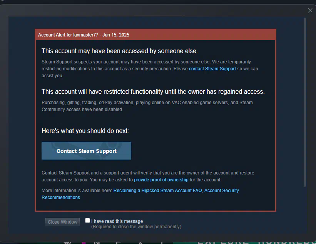Screen dimensions: 316x244
Task: Click the 'Required to close the window permanently' note
Action: click(136, 227)
